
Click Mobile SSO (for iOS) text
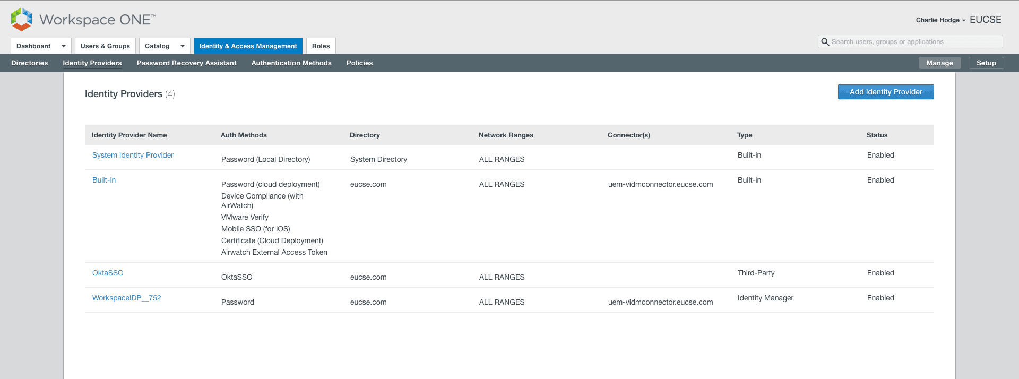(256, 229)
